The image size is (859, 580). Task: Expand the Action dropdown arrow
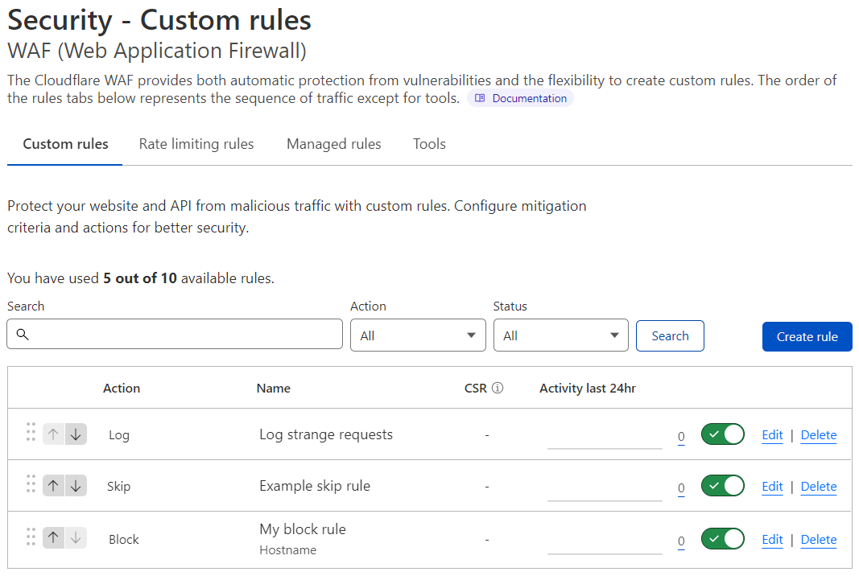click(x=469, y=335)
